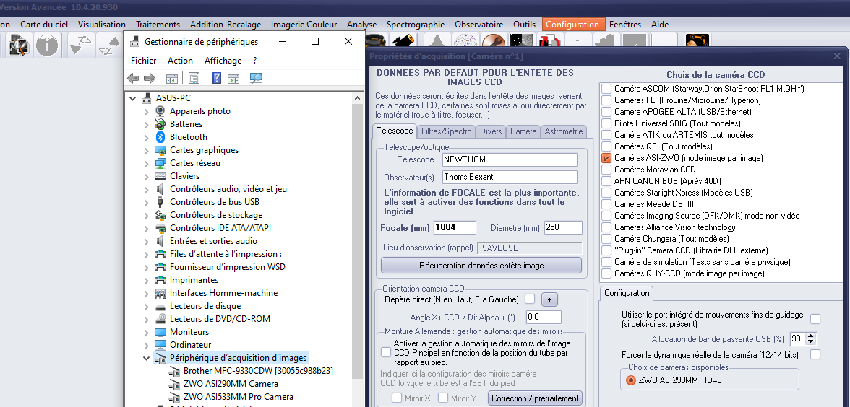This screenshot has height=407, width=850.
Task: Select the ZWO ASI290MM ID=0 radio button
Action: pos(631,380)
